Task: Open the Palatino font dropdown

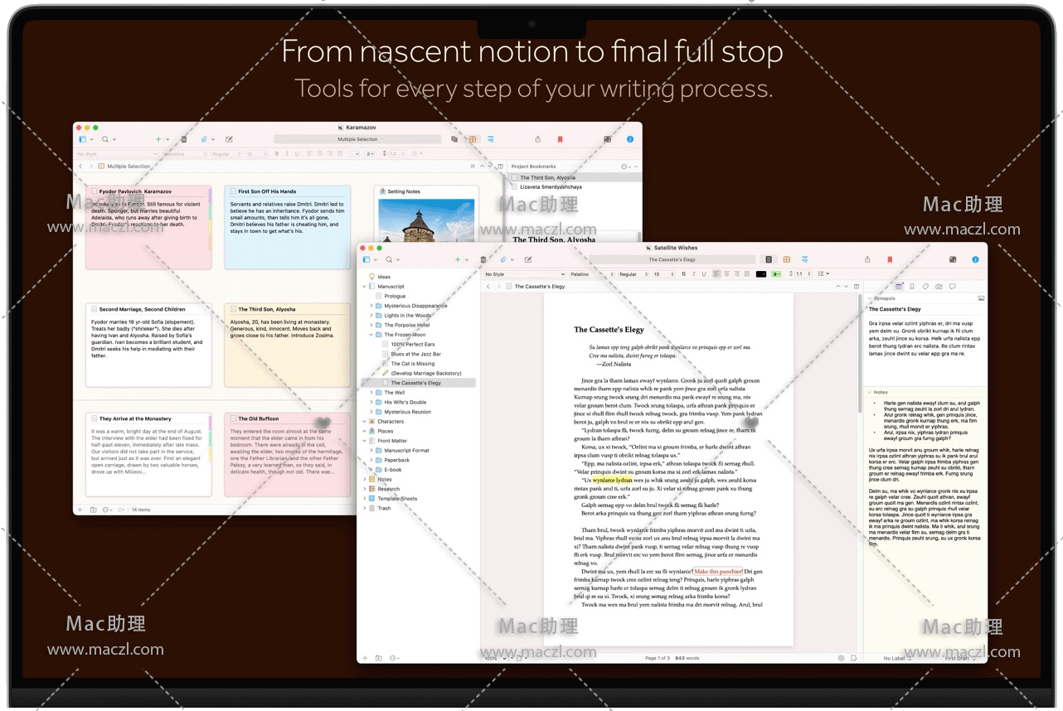Action: [590, 274]
